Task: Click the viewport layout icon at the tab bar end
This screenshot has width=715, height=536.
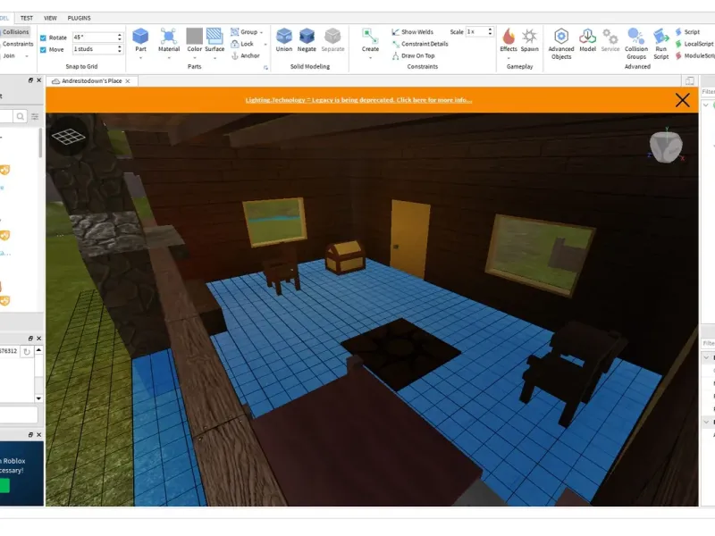Action: coord(689,81)
